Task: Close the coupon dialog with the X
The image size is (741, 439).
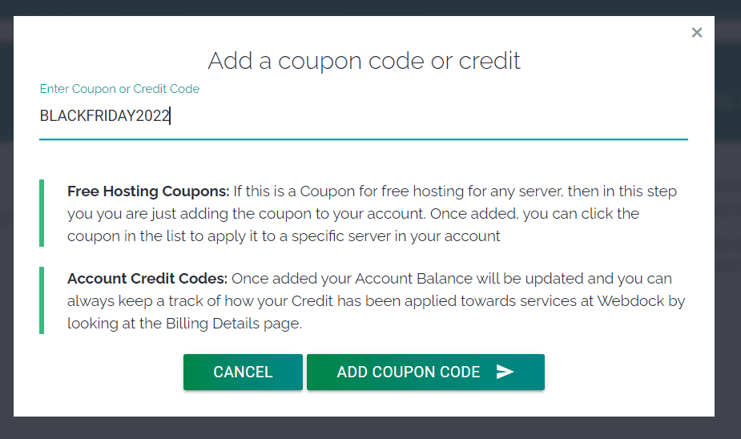Action: tap(697, 33)
